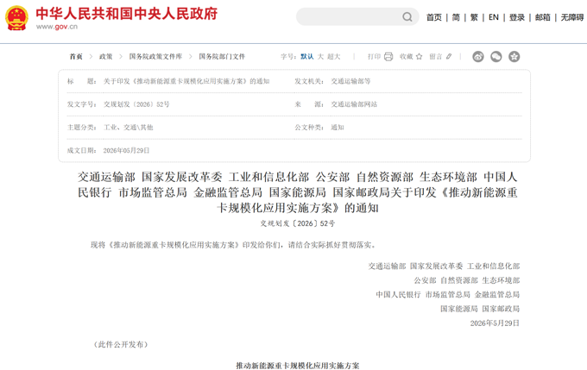
Task: Click 交规划发〔2026〕52号 in info table
Action: point(136,104)
